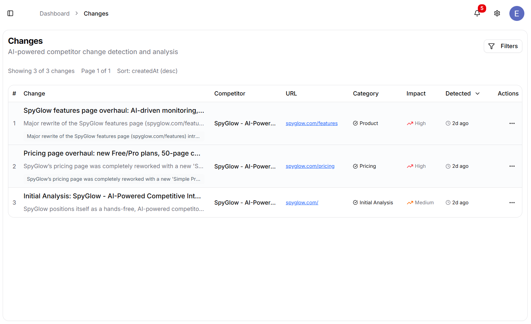Click the Category column header
The image size is (531, 324).
[366, 94]
